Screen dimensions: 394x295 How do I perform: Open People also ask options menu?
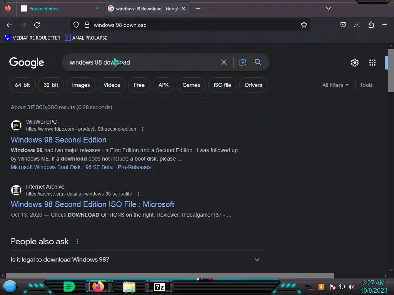point(77,242)
